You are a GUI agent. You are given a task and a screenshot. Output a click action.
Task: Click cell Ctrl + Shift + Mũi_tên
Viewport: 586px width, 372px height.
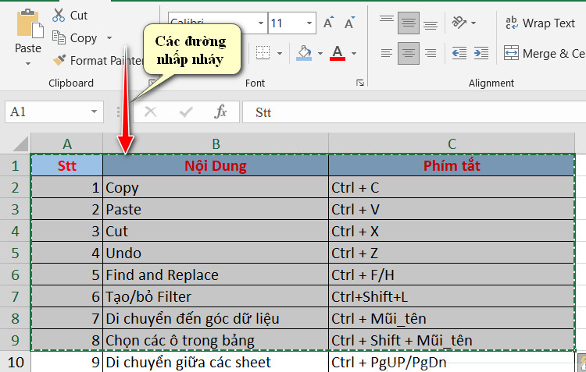coord(452,340)
